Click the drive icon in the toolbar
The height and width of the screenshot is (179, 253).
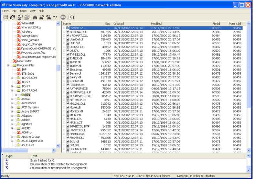[5, 17]
